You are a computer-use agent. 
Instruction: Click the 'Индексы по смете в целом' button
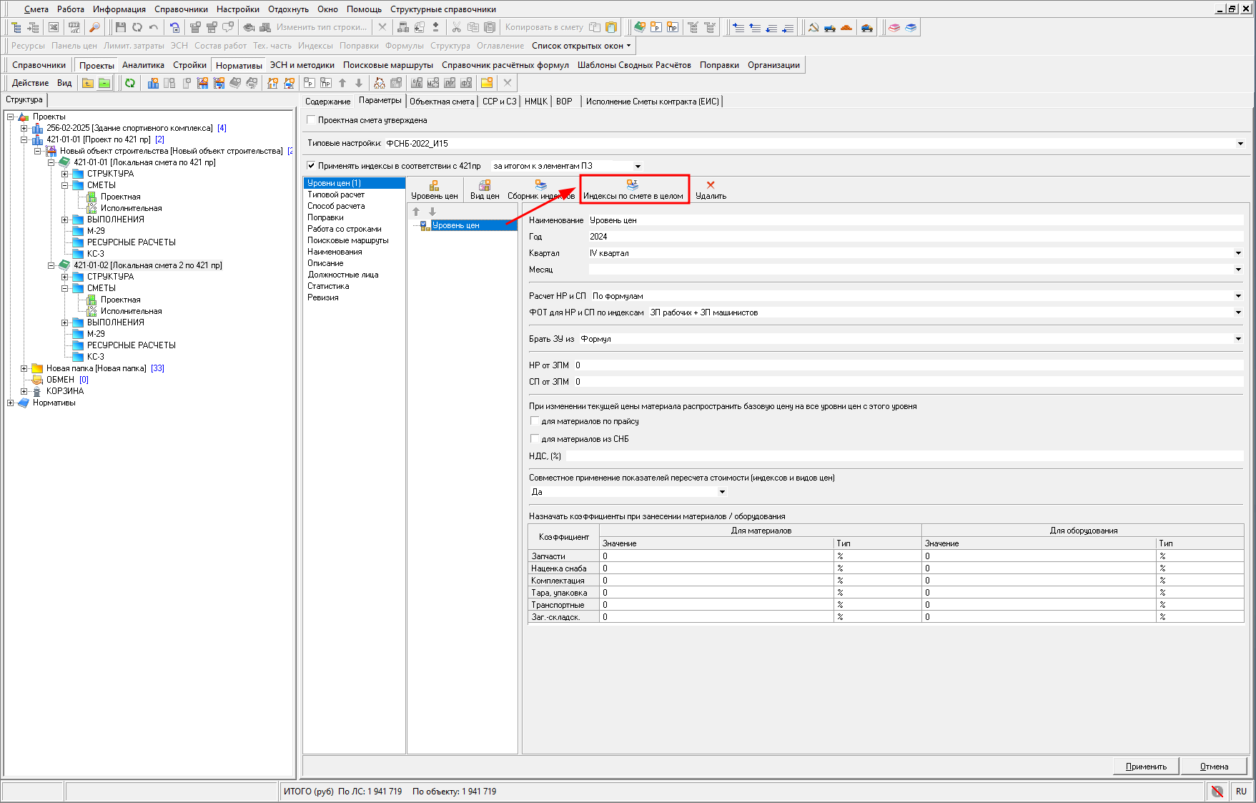(x=633, y=190)
